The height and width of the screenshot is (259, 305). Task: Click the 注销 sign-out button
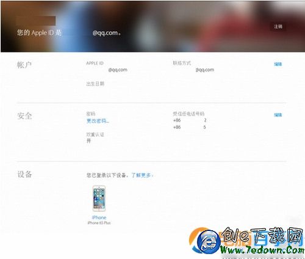(x=278, y=26)
